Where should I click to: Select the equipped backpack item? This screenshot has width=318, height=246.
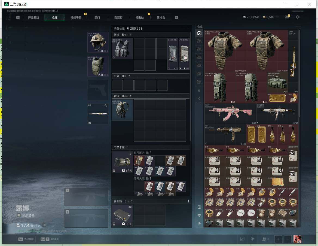click(122, 110)
